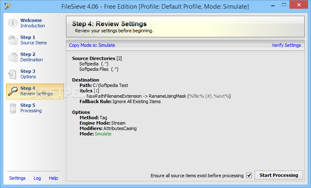This screenshot has width=311, height=188.
Task: Click the Verify Settings link
Action: 286,45
